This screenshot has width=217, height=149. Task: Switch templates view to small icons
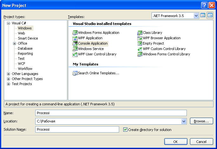point(210,15)
